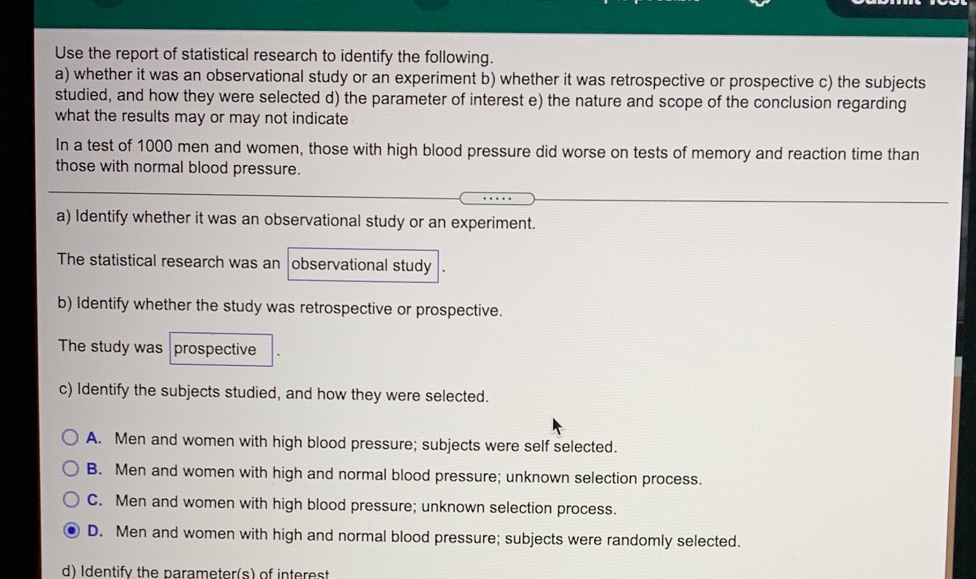Image resolution: width=976 pixels, height=579 pixels.
Task: Open the 'prospective' answer dropdown
Action: (x=221, y=349)
